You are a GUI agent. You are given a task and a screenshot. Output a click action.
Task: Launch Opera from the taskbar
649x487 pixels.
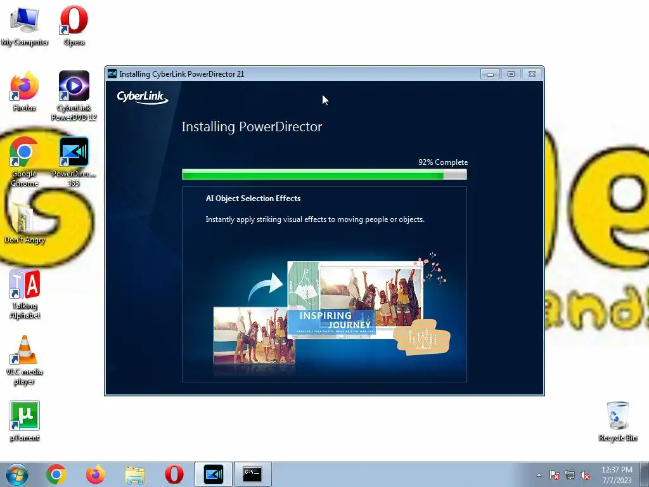click(174, 474)
